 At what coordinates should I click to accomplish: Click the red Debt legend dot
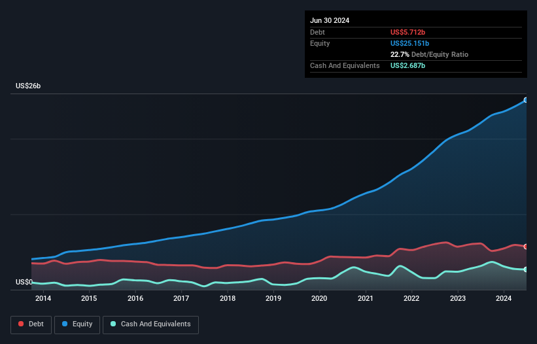tap(21, 324)
